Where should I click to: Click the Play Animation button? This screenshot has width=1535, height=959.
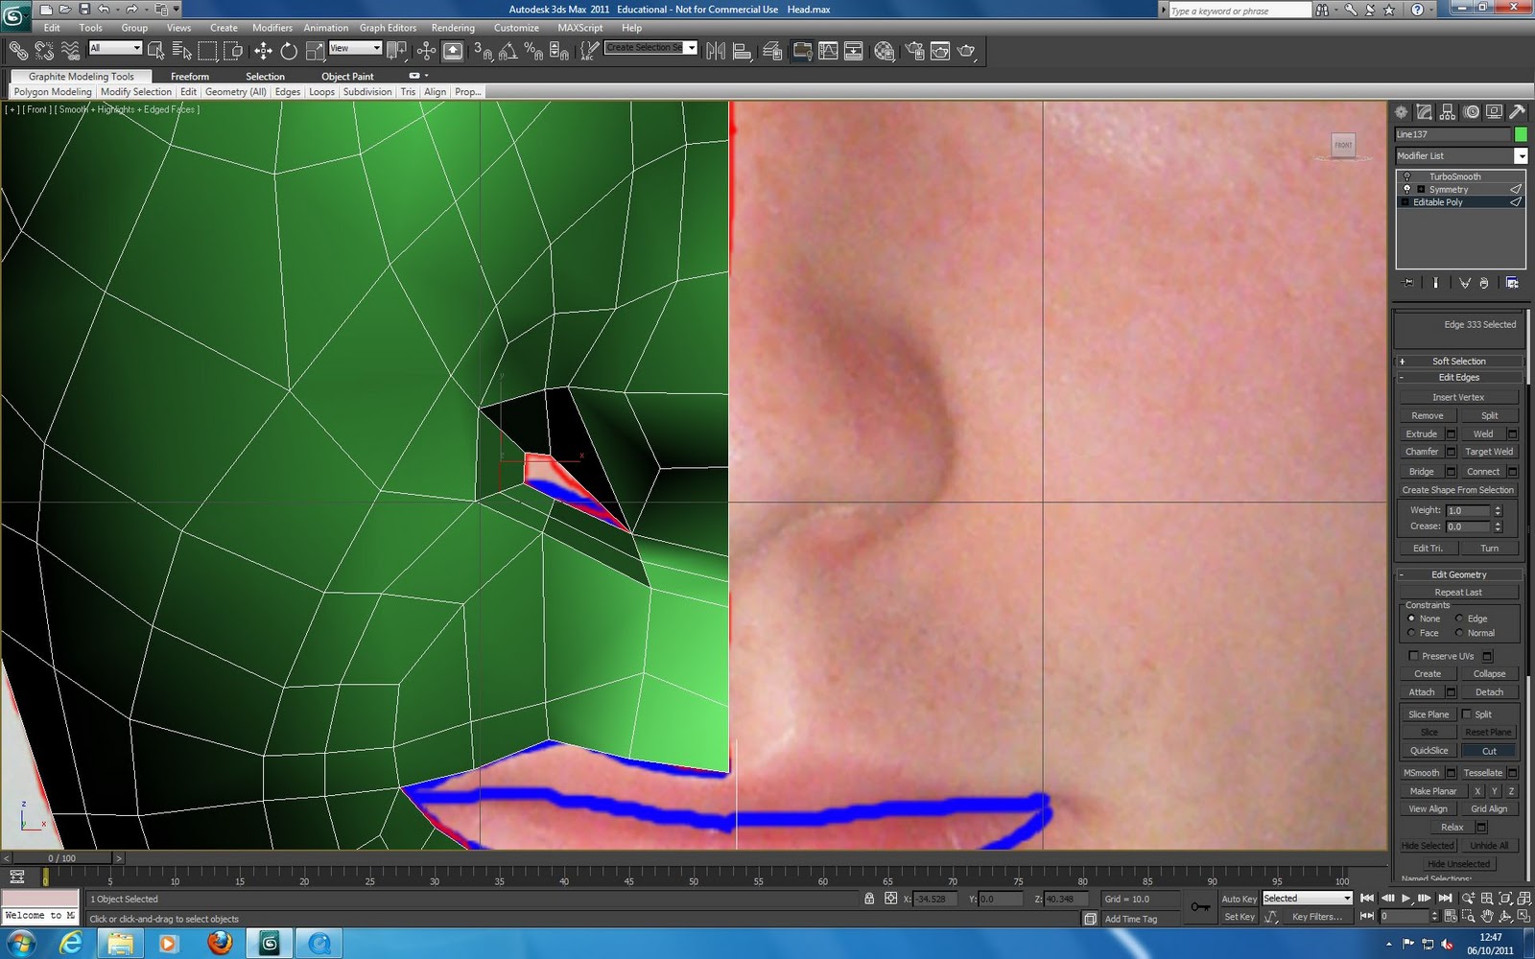pos(1406,899)
